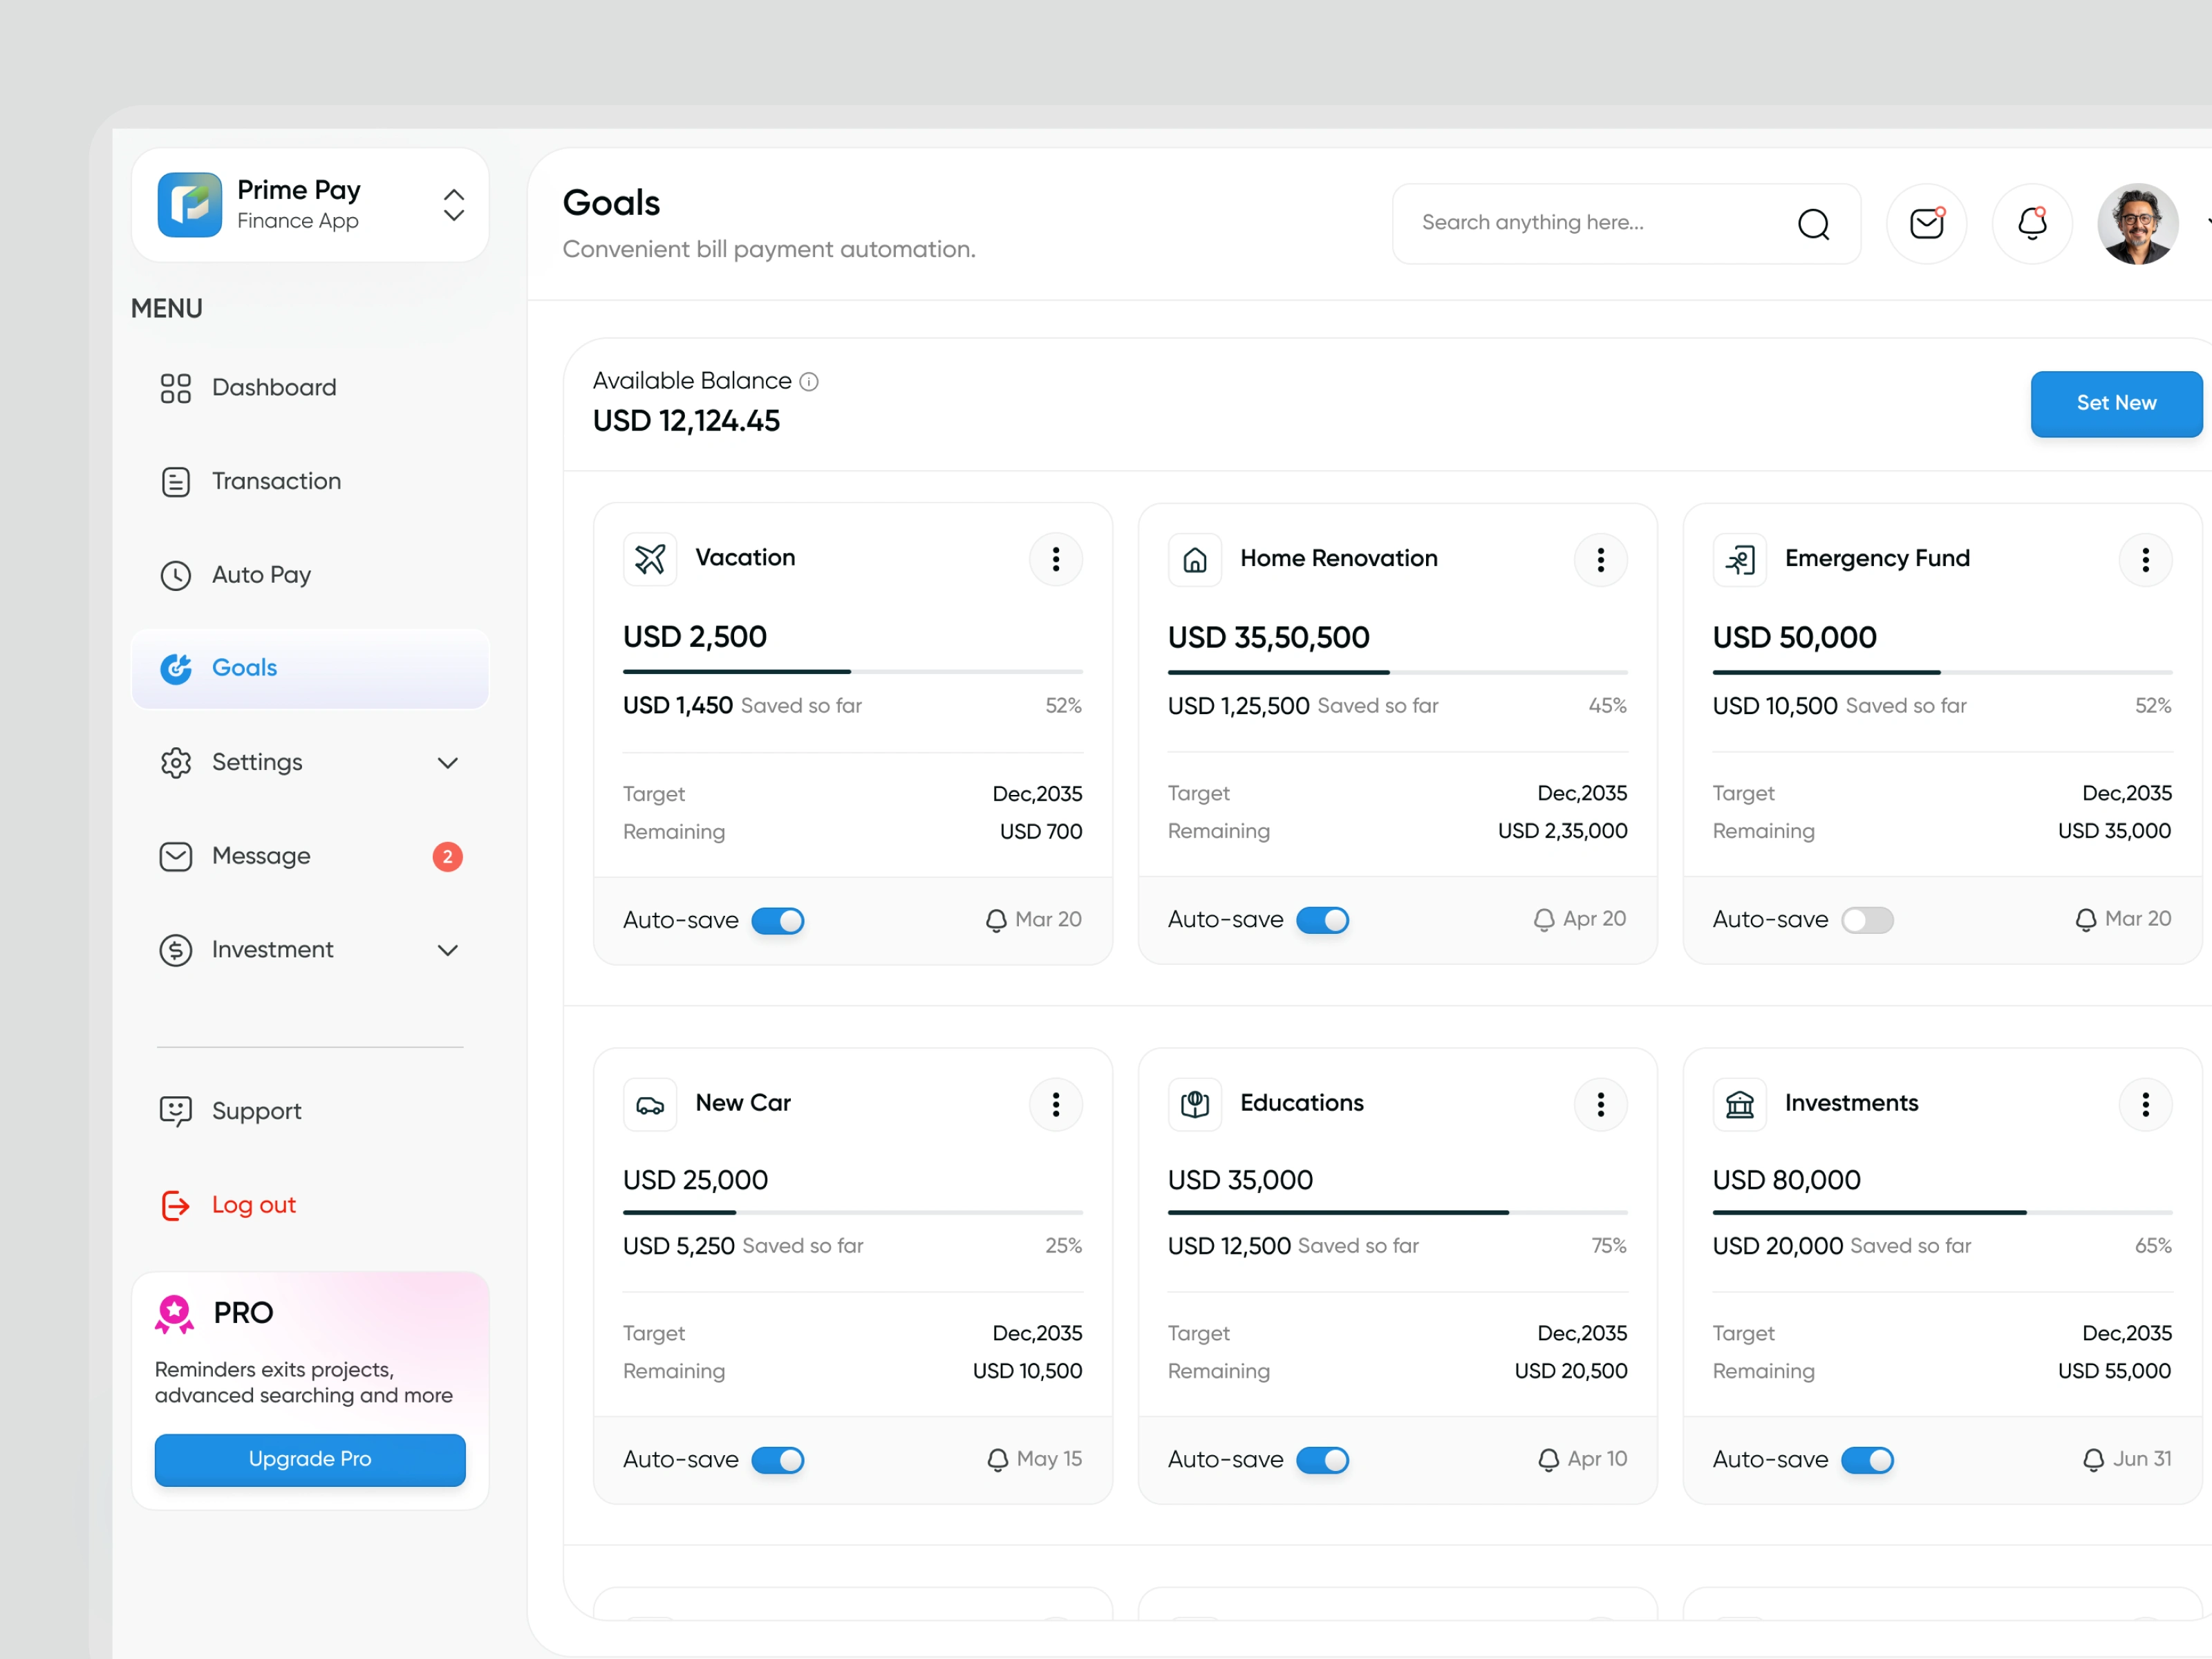
Task: Click the Upgrade Pro button
Action: point(309,1459)
